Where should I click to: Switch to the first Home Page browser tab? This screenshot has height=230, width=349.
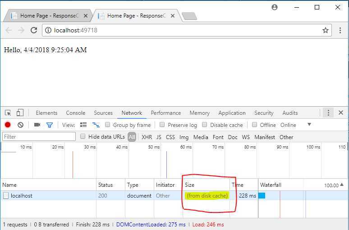coord(48,16)
